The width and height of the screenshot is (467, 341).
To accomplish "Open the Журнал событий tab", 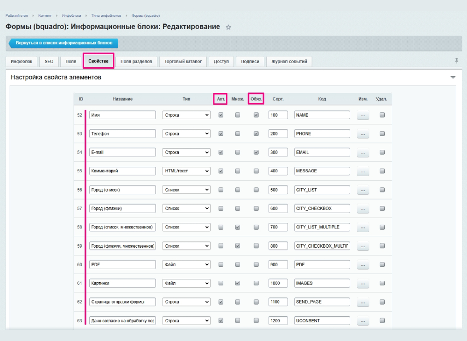I will 289,61.
